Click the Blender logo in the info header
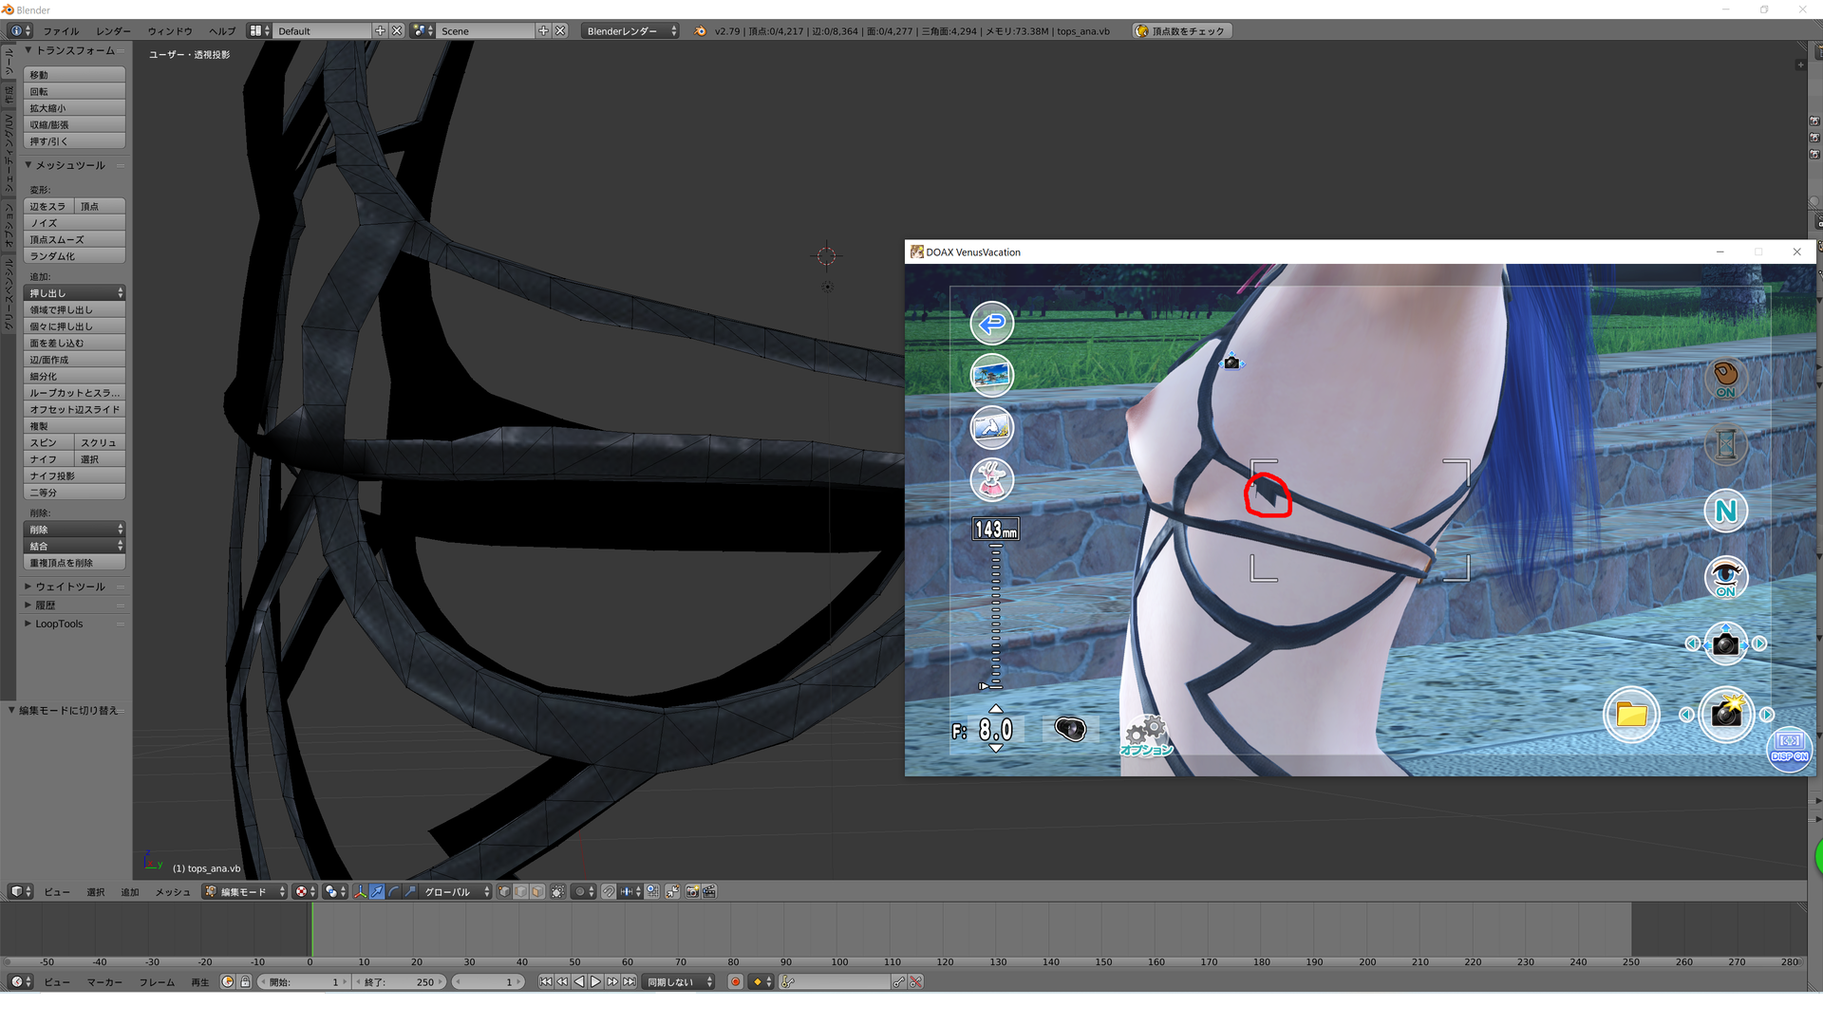Screen dimensions: 1823x1025 click(x=701, y=30)
